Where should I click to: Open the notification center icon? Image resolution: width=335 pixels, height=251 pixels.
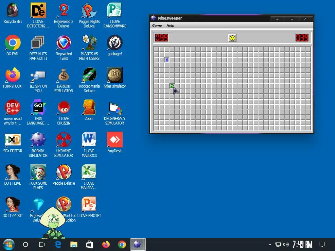tap(322, 244)
